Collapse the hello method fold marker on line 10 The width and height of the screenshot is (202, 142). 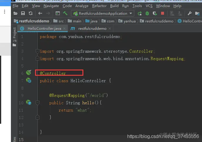pyautogui.click(x=37, y=103)
